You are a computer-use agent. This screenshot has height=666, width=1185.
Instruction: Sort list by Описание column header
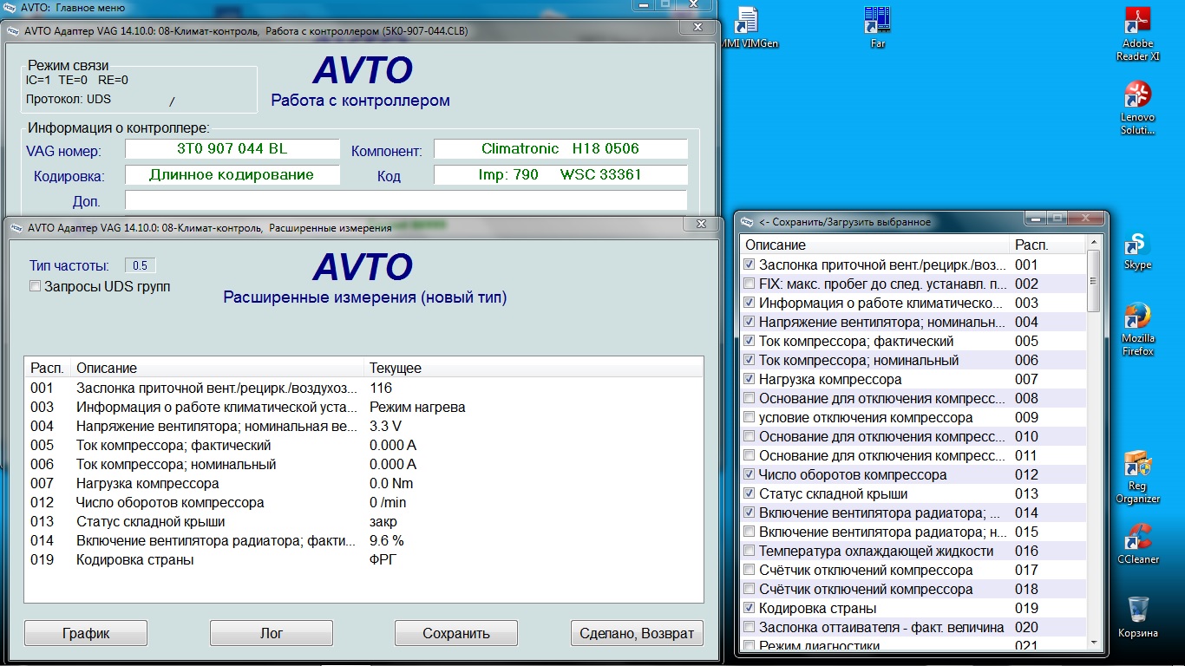[217, 368]
